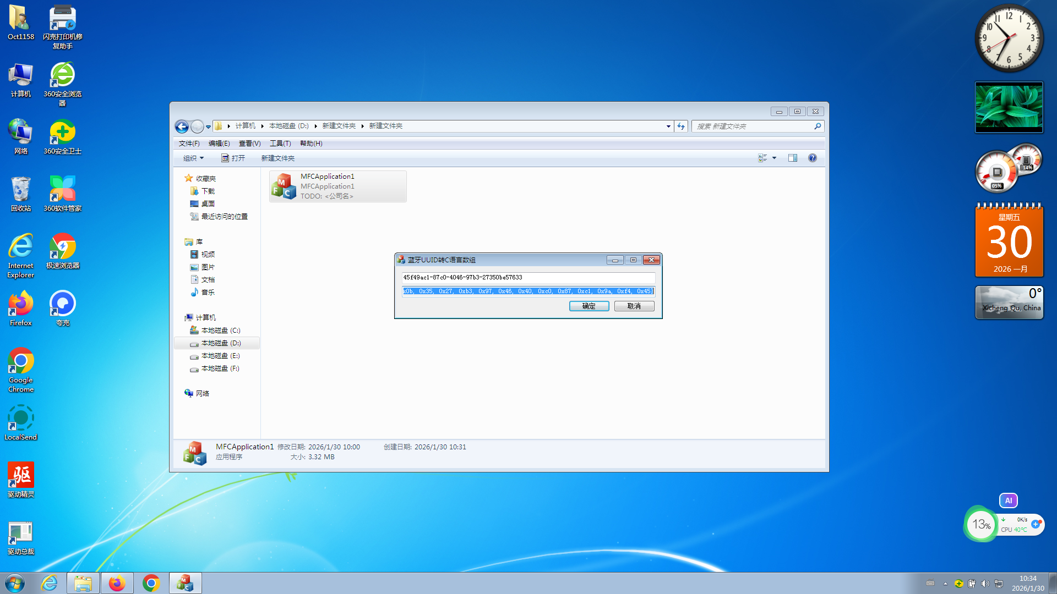Open the 工具(T) menu
1057x594 pixels.
click(280, 144)
